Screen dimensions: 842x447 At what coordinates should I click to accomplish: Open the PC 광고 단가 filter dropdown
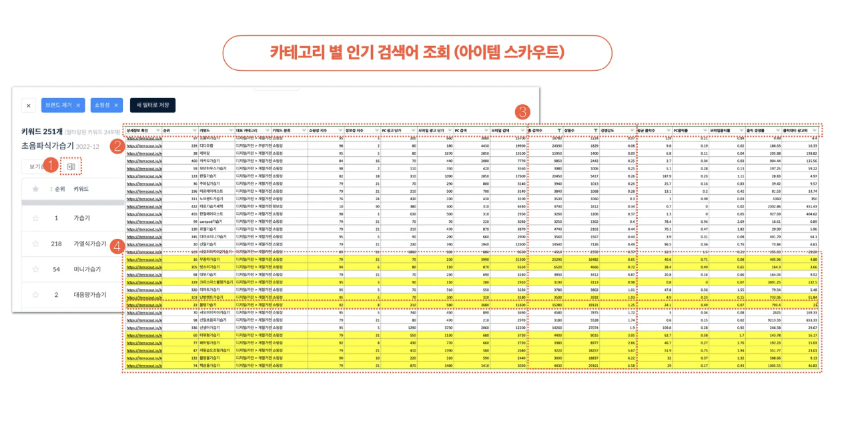coord(413,130)
